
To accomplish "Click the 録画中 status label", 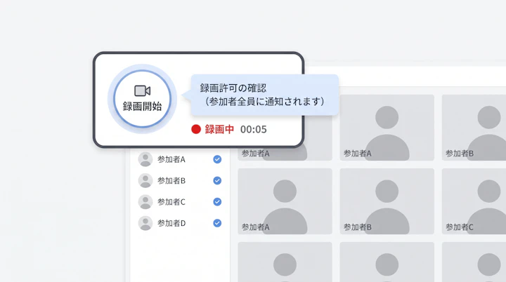I will click(x=219, y=129).
